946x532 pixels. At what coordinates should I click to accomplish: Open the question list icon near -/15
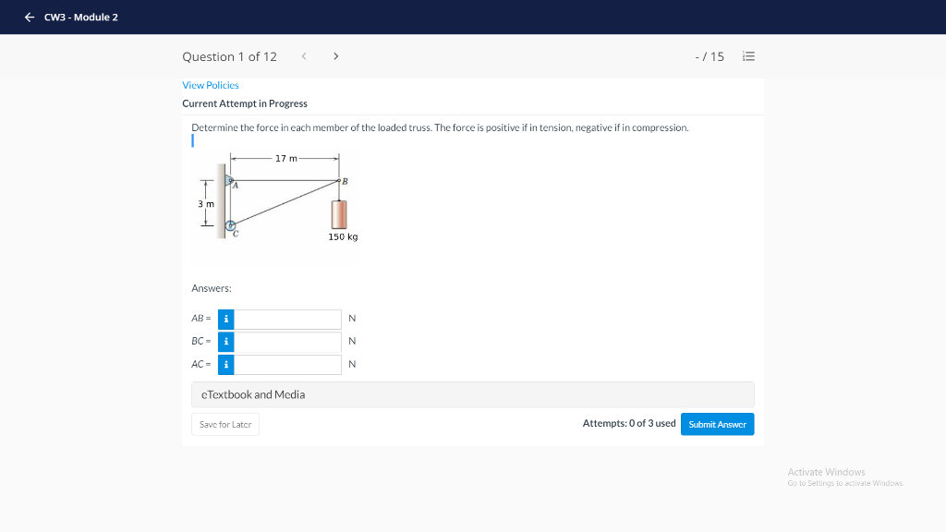click(748, 55)
